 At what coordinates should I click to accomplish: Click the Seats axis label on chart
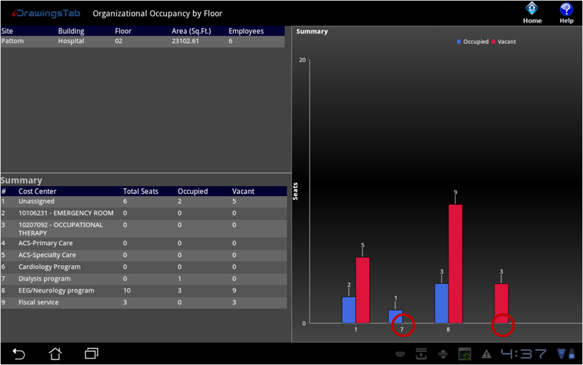tap(295, 191)
